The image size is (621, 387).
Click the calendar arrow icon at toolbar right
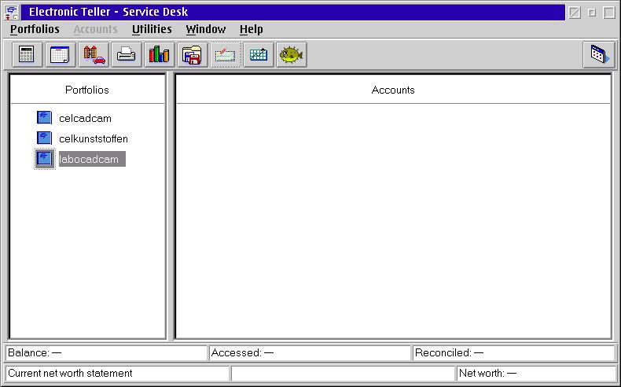tap(599, 54)
